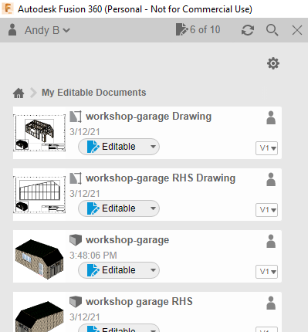Open V1 version dropdown for workshop-garage Drawing
This screenshot has width=308, height=332.
[266, 148]
